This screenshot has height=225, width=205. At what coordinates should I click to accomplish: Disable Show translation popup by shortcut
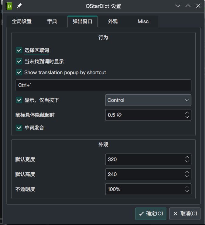19,72
